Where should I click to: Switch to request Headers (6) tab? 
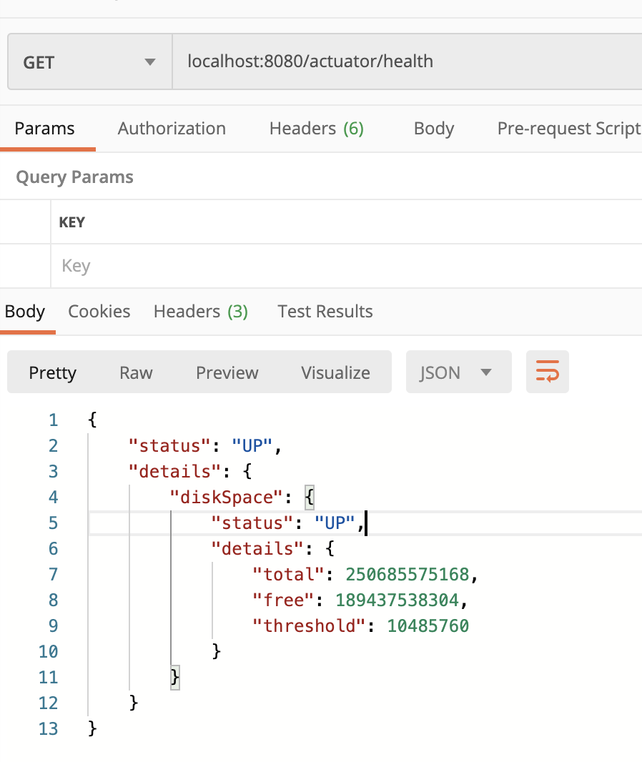tap(316, 129)
